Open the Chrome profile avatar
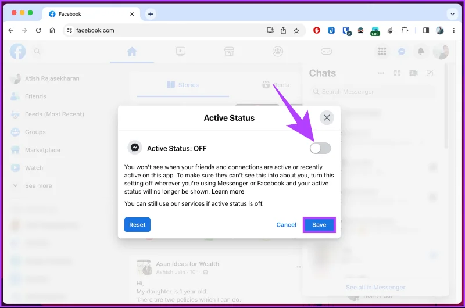Screen dimensions: 465x308 [x=440, y=30]
